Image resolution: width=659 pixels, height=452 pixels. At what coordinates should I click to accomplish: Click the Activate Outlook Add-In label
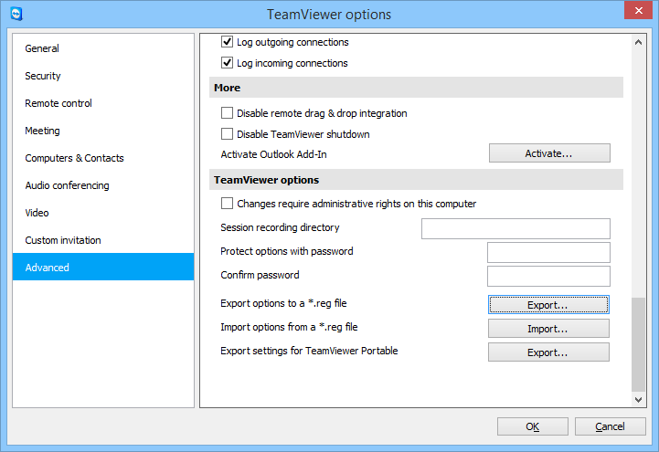tap(273, 154)
